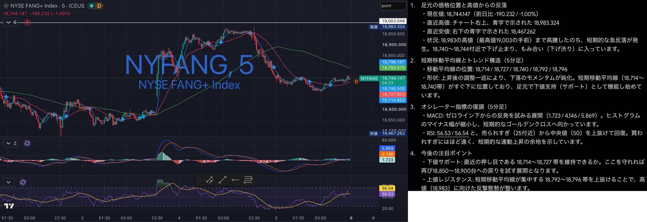Screen dimensions: 647x222
Task: Click analysis heading 足元の価格位置と高値からの反落
Action: click(x=464, y=5)
